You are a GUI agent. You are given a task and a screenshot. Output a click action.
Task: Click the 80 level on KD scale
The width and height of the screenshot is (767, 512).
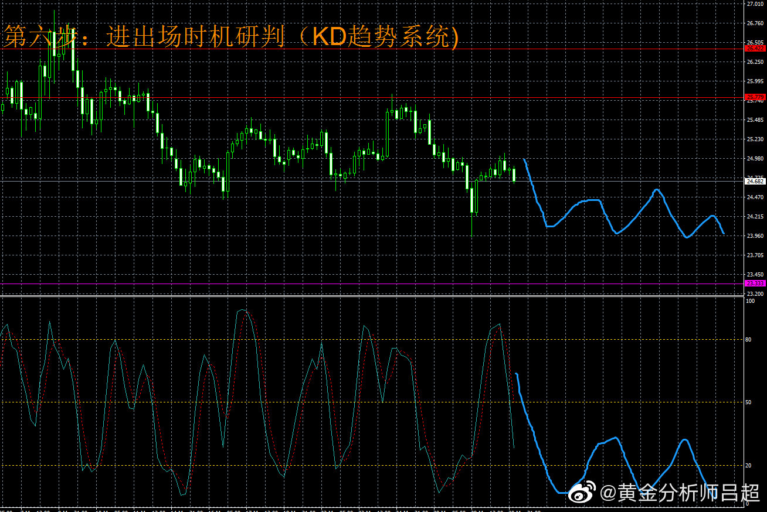(748, 340)
